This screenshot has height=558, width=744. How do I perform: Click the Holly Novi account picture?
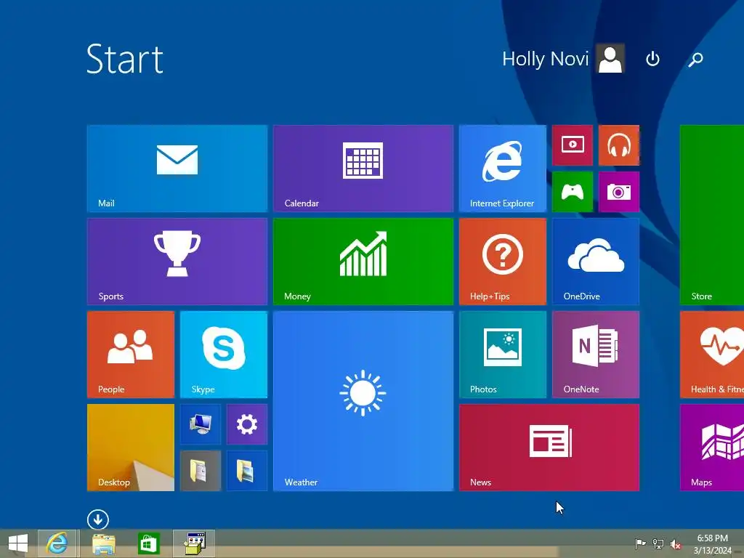pyautogui.click(x=610, y=59)
